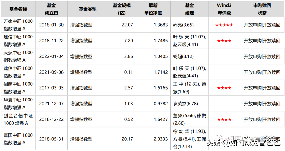Select the date 2018-11-22
The height and width of the screenshot is (151, 285).
pyautogui.click(x=51, y=41)
